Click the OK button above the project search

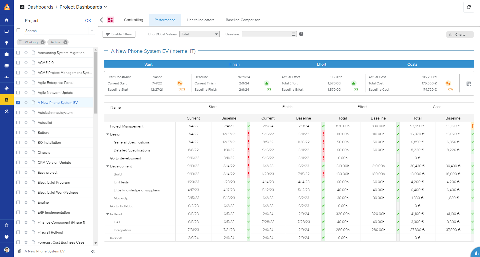coord(88,20)
